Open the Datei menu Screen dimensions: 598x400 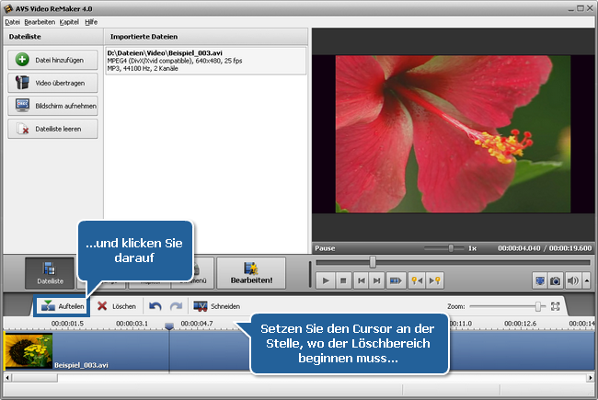pyautogui.click(x=12, y=21)
